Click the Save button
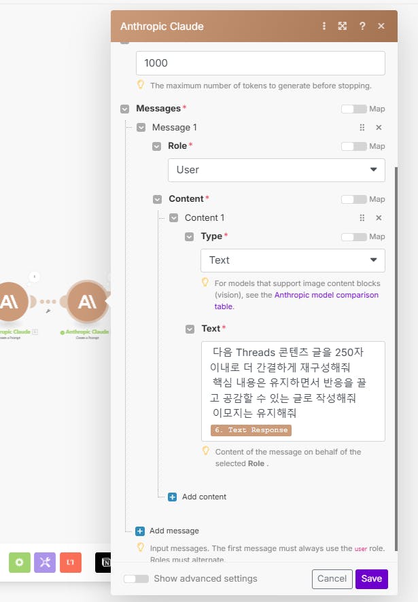Image resolution: width=418 pixels, height=602 pixels. (x=372, y=579)
